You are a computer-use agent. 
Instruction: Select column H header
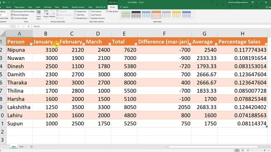[x=243, y=33]
